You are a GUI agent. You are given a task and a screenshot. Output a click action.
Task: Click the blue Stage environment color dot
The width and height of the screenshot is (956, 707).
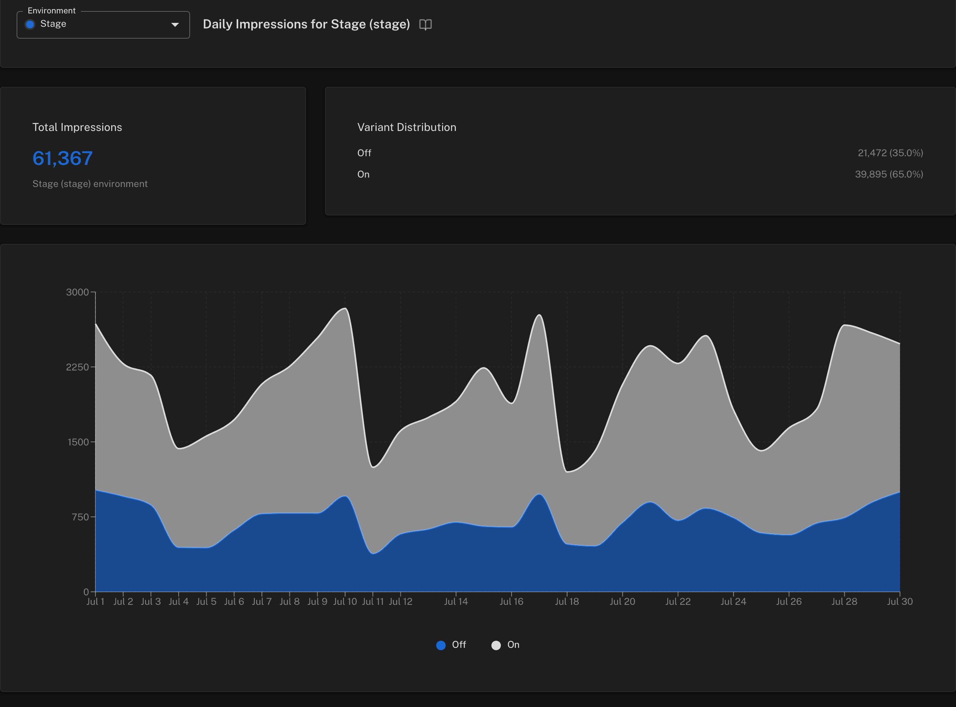click(x=30, y=24)
